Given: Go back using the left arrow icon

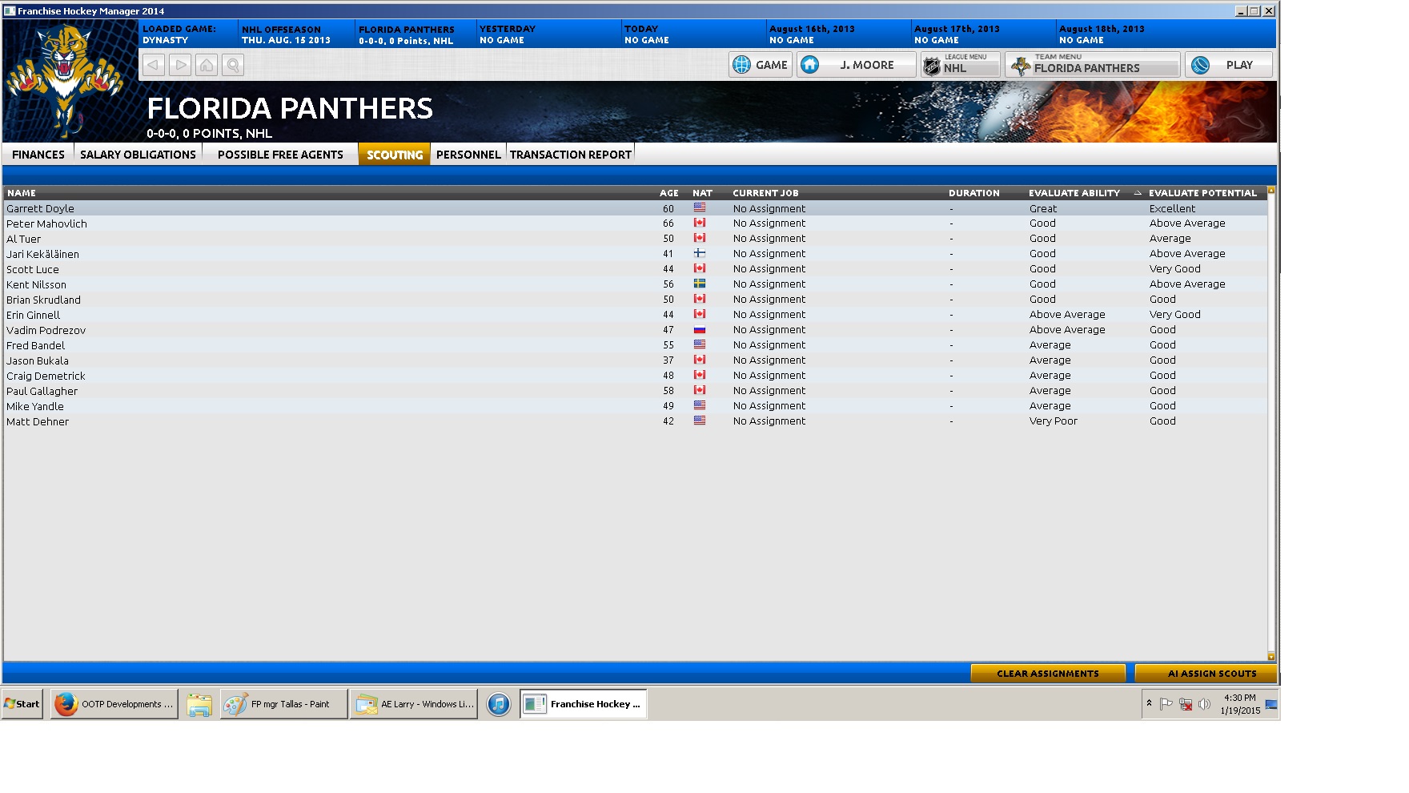Looking at the screenshot, I should [x=154, y=65].
